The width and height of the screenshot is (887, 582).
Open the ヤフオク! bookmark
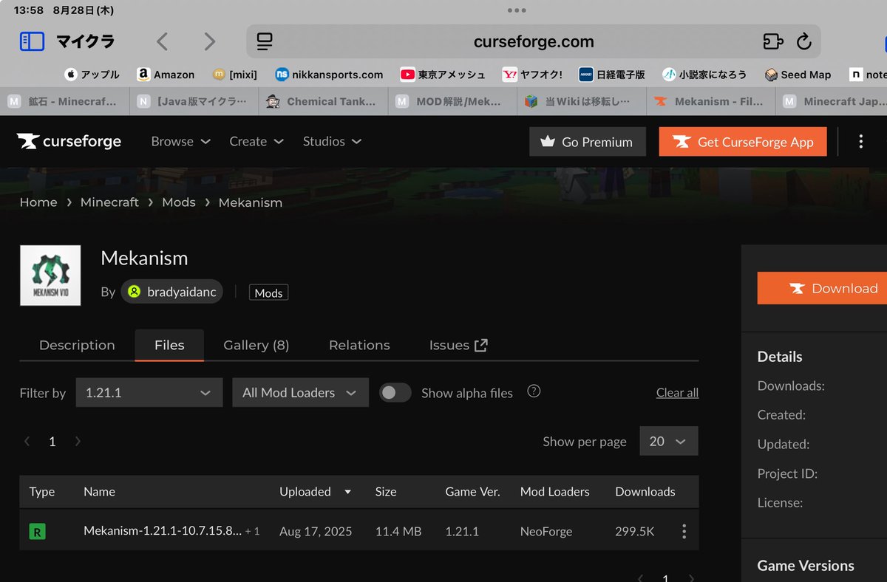(x=532, y=75)
